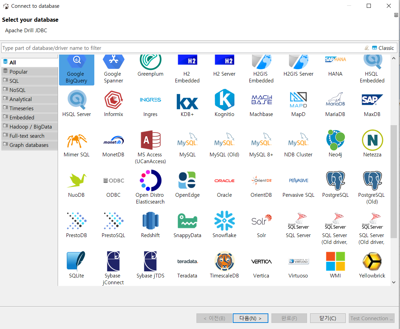Click the scrollbar down arrow
This screenshot has width=400, height=329.
pyautogui.click(x=394, y=282)
